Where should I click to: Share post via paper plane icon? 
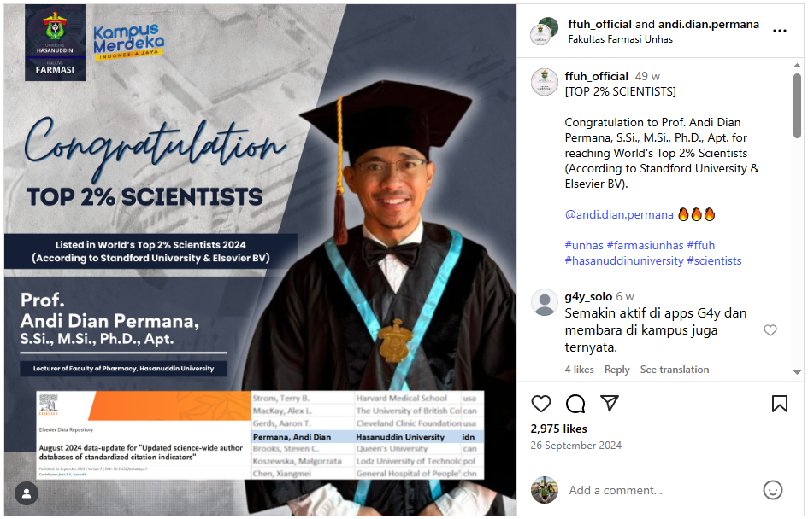(610, 404)
